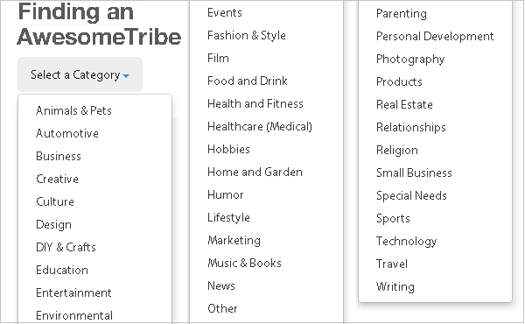The image size is (525, 324).
Task: Choose Home and Garden category
Action: (255, 173)
